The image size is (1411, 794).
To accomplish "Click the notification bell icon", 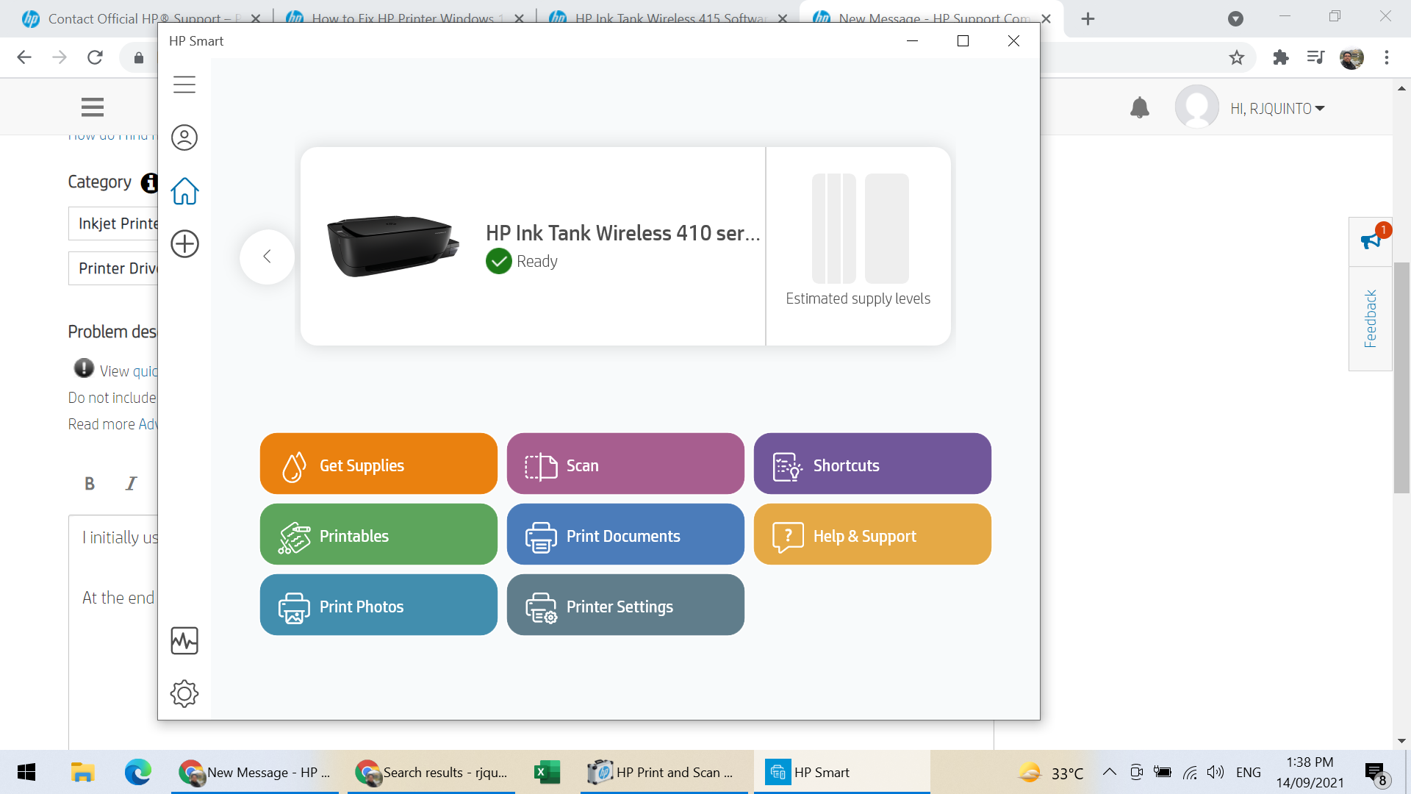I will [1139, 108].
